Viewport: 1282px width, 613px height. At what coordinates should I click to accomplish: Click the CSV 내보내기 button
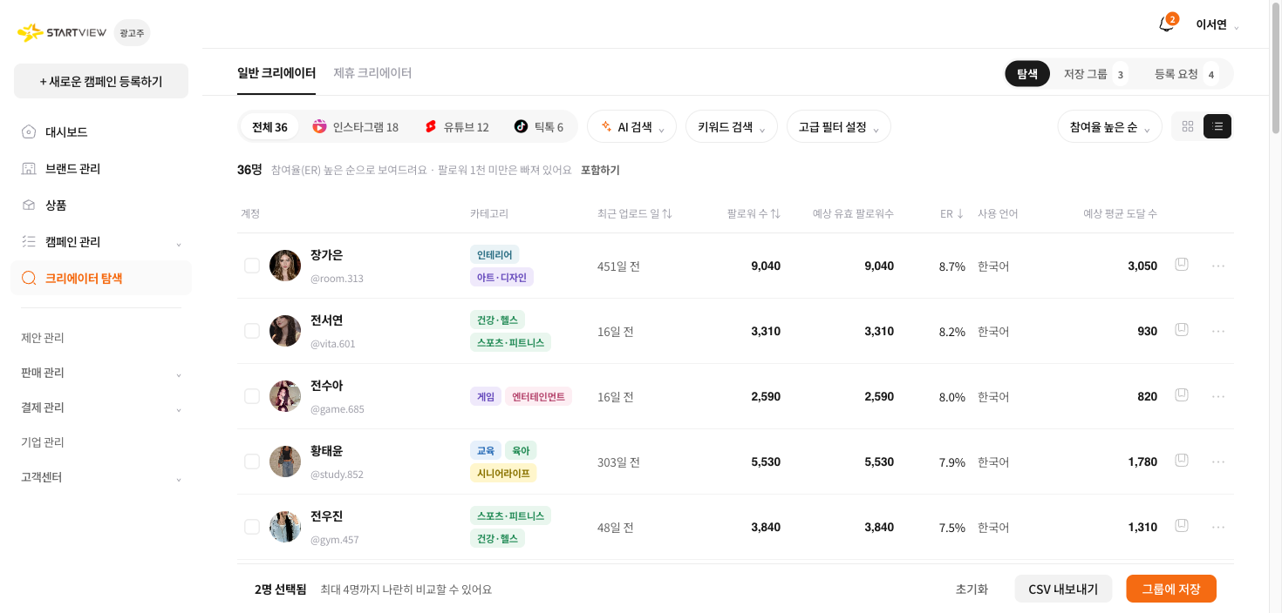coord(1063,589)
